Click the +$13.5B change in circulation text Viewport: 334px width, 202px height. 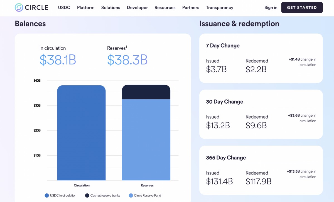[x=302, y=174]
